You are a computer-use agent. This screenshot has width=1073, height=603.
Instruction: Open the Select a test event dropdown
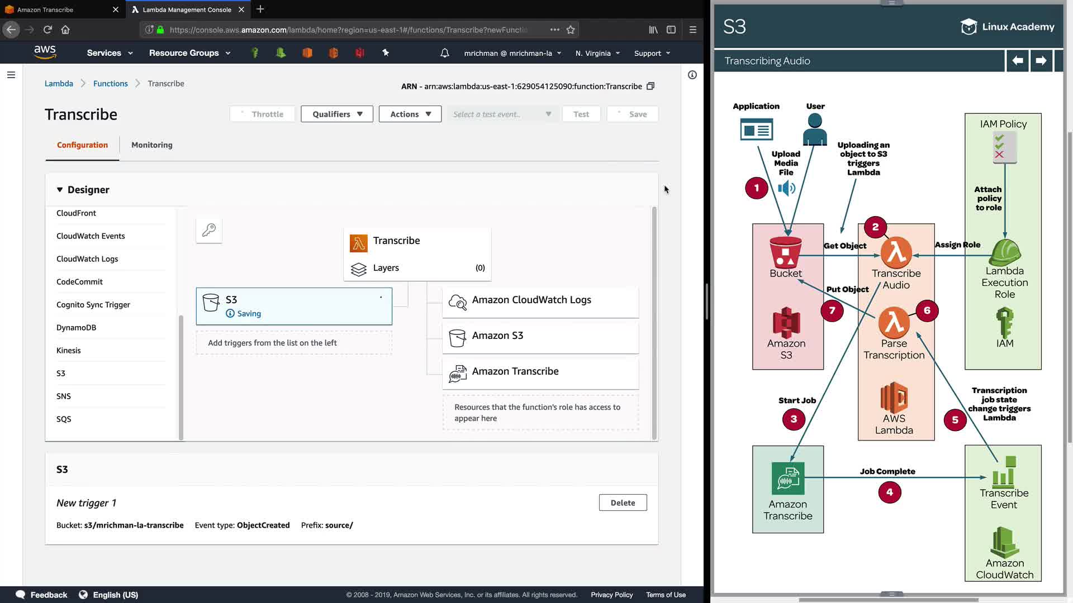502,114
